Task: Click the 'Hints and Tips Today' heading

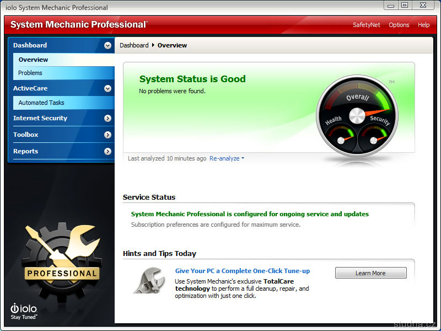Action: point(159,254)
